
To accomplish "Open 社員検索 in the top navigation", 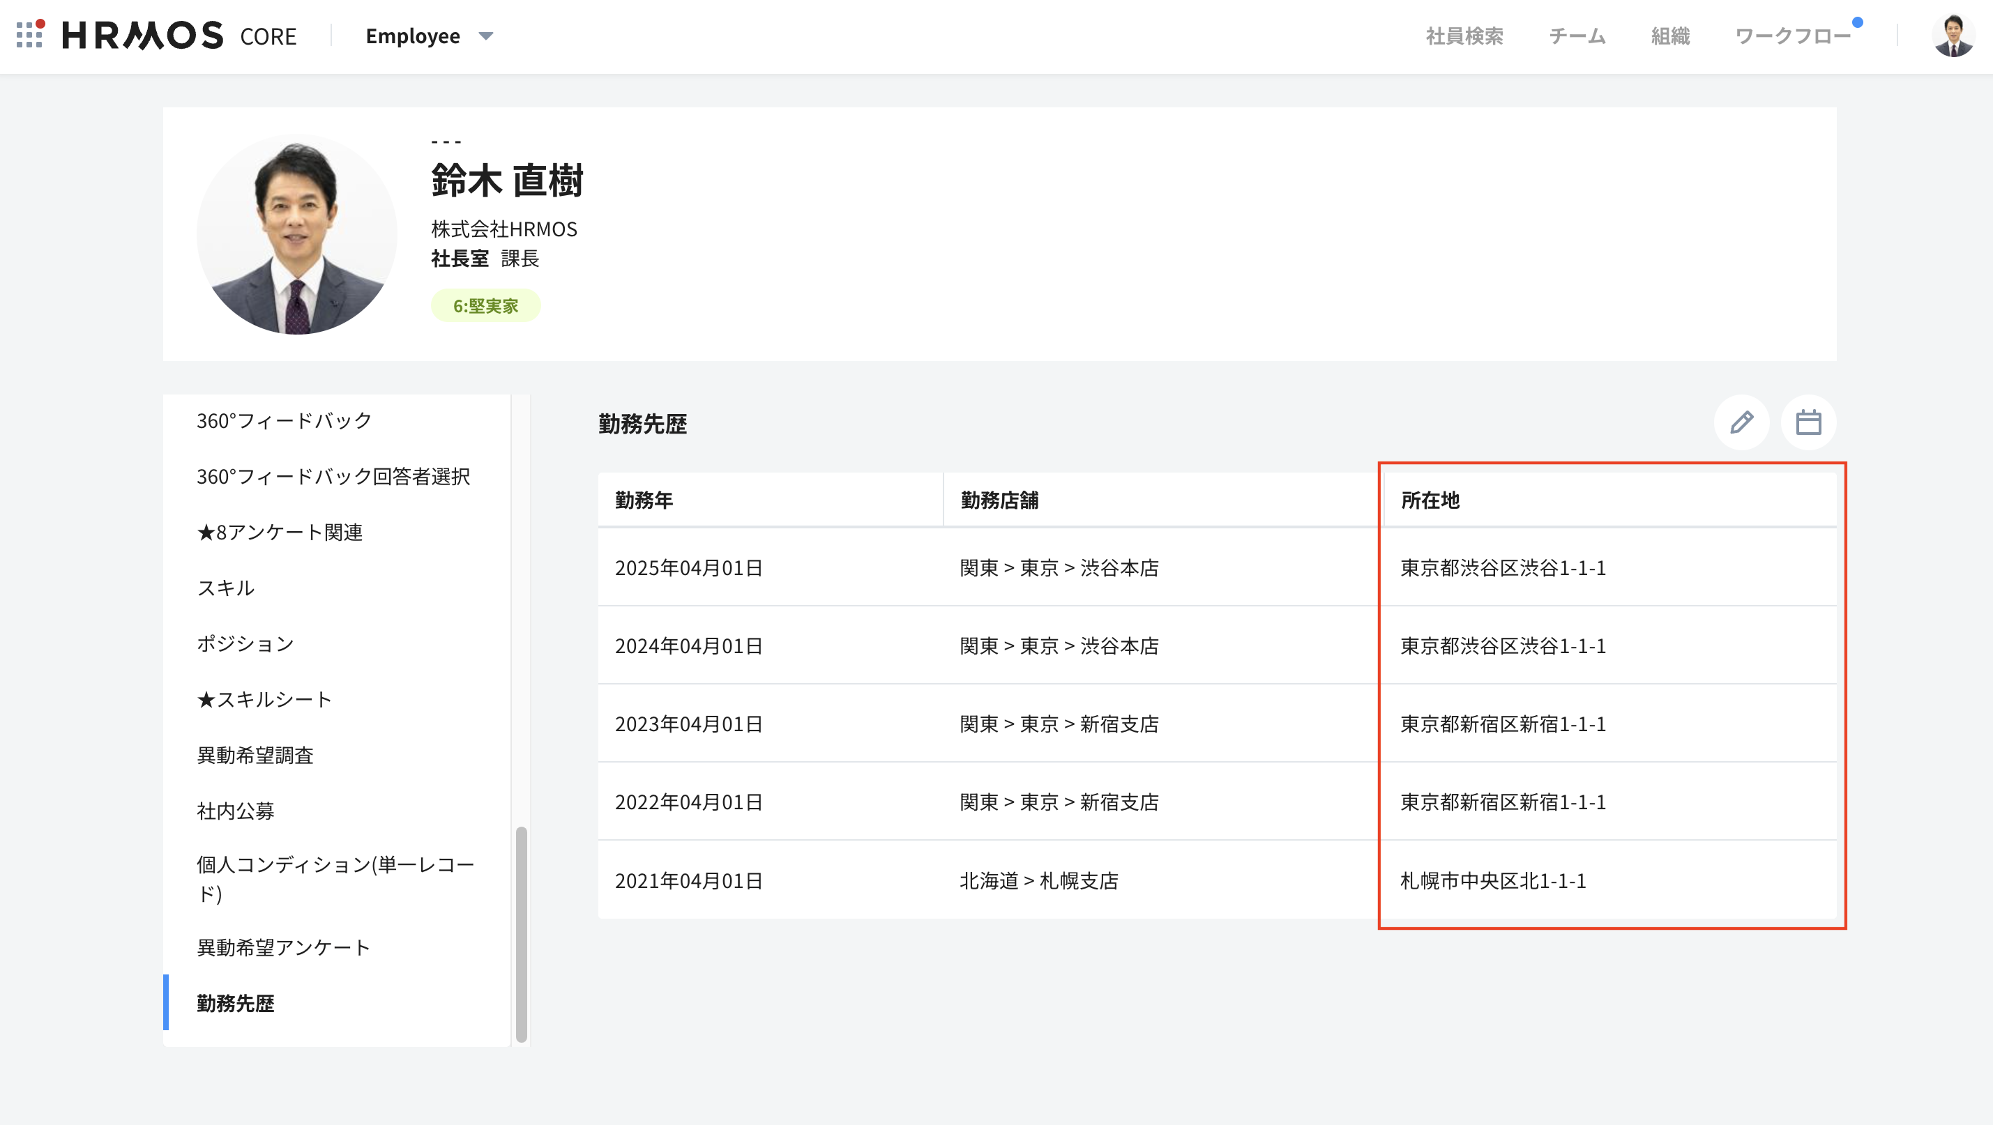I will tap(1464, 36).
